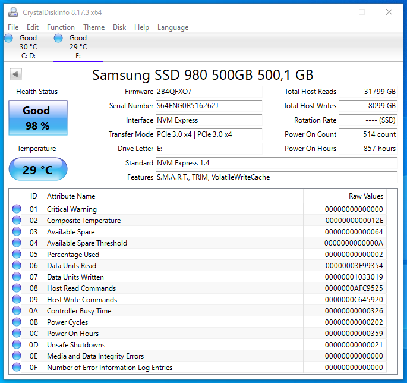
Task: Click status orb for Data Units Written row
Action: pos(17,277)
